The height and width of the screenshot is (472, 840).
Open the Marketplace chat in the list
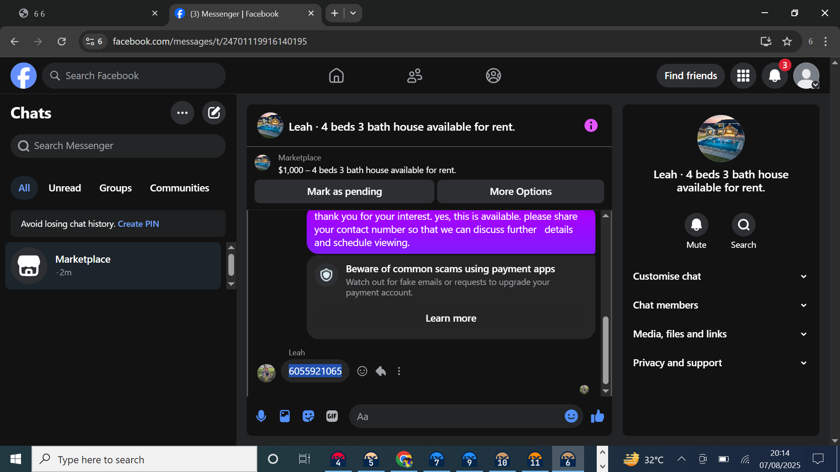(x=113, y=266)
